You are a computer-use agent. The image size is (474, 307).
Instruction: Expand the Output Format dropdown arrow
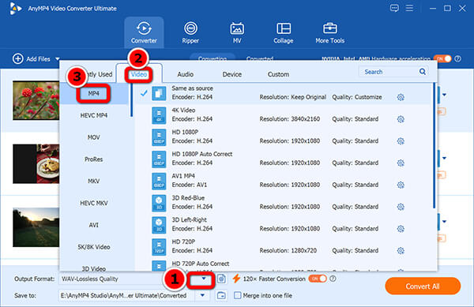(204, 279)
